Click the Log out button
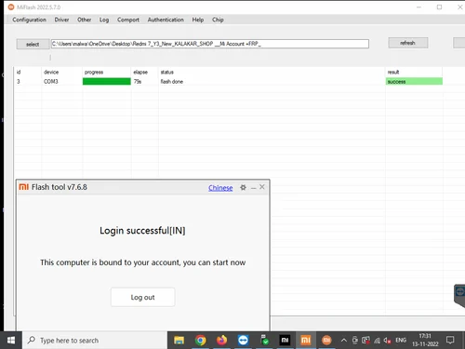Screen dimensions: 465x349 (142, 297)
